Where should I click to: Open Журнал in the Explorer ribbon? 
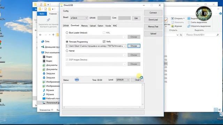point(177,26)
